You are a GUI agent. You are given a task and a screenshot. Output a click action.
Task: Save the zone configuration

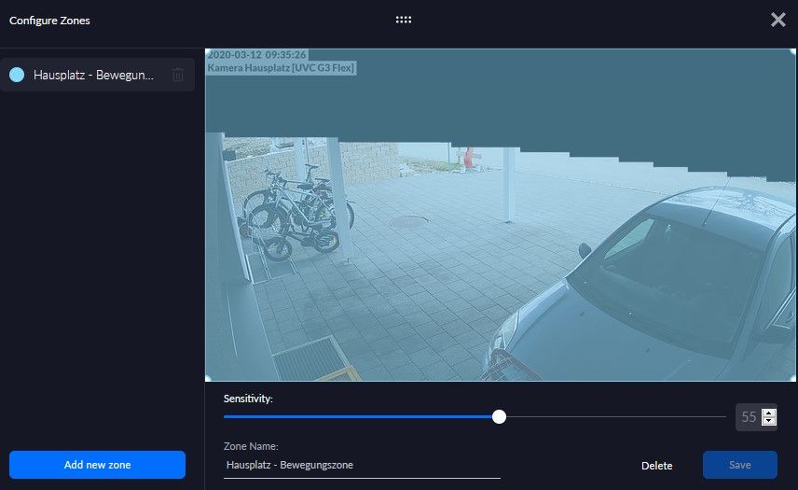pyautogui.click(x=740, y=465)
